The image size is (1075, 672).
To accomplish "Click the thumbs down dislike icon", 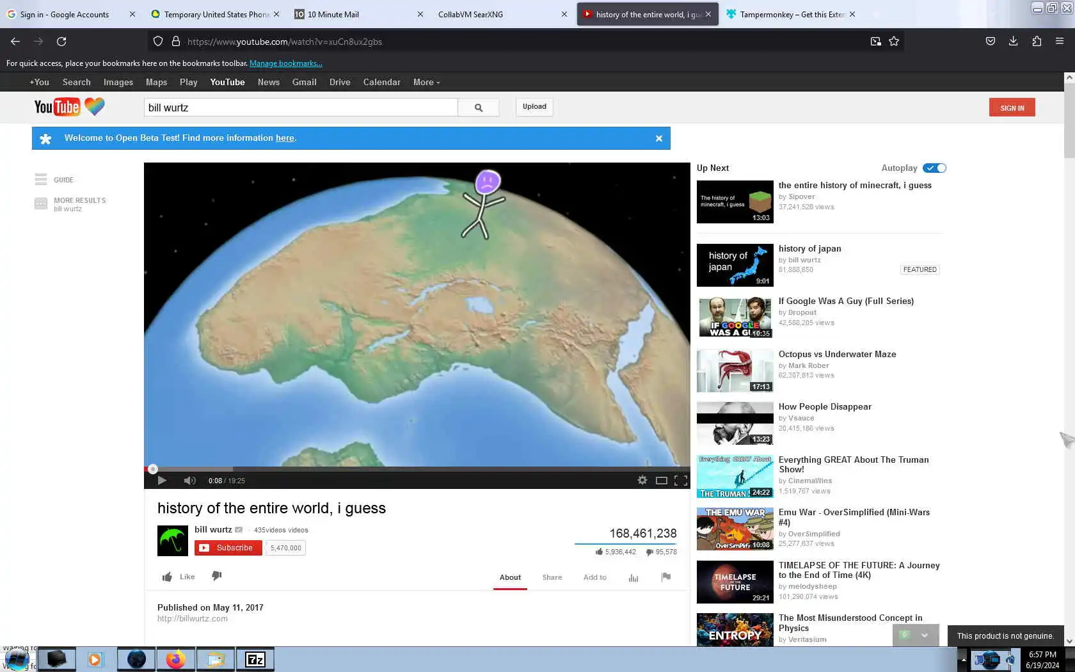I will click(x=217, y=576).
